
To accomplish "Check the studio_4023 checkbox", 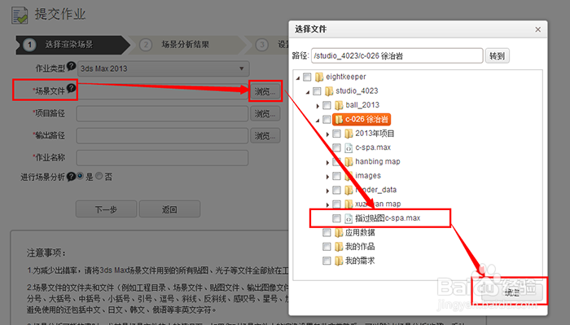I will (317, 91).
